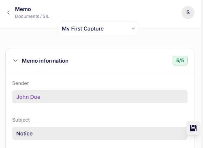Click the My First Capture label text
The width and height of the screenshot is (203, 148).
[x=83, y=29]
